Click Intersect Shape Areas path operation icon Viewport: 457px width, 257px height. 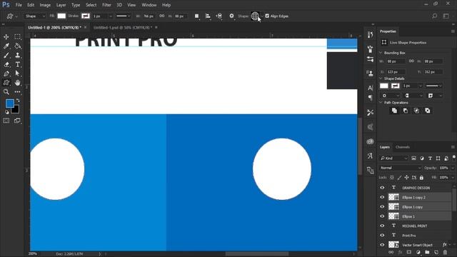tap(416, 111)
